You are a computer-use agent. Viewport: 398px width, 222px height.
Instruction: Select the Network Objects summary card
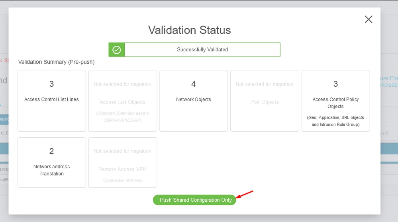tap(194, 101)
